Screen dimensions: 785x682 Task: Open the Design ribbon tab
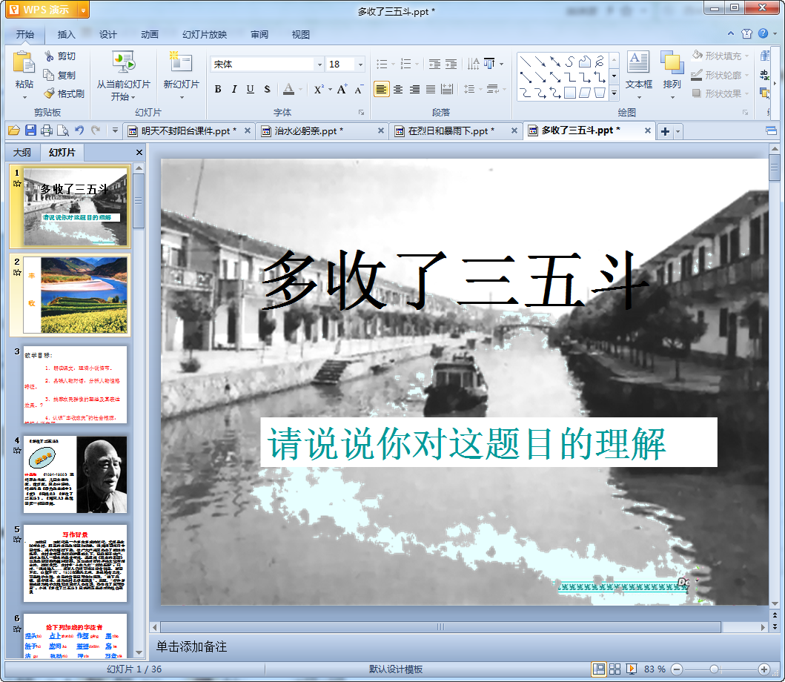107,35
